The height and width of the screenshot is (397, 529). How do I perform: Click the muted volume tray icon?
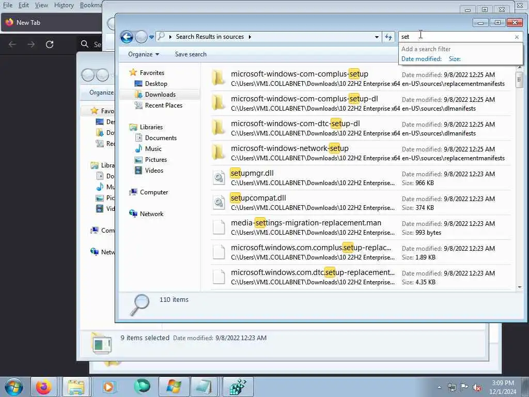(477, 387)
